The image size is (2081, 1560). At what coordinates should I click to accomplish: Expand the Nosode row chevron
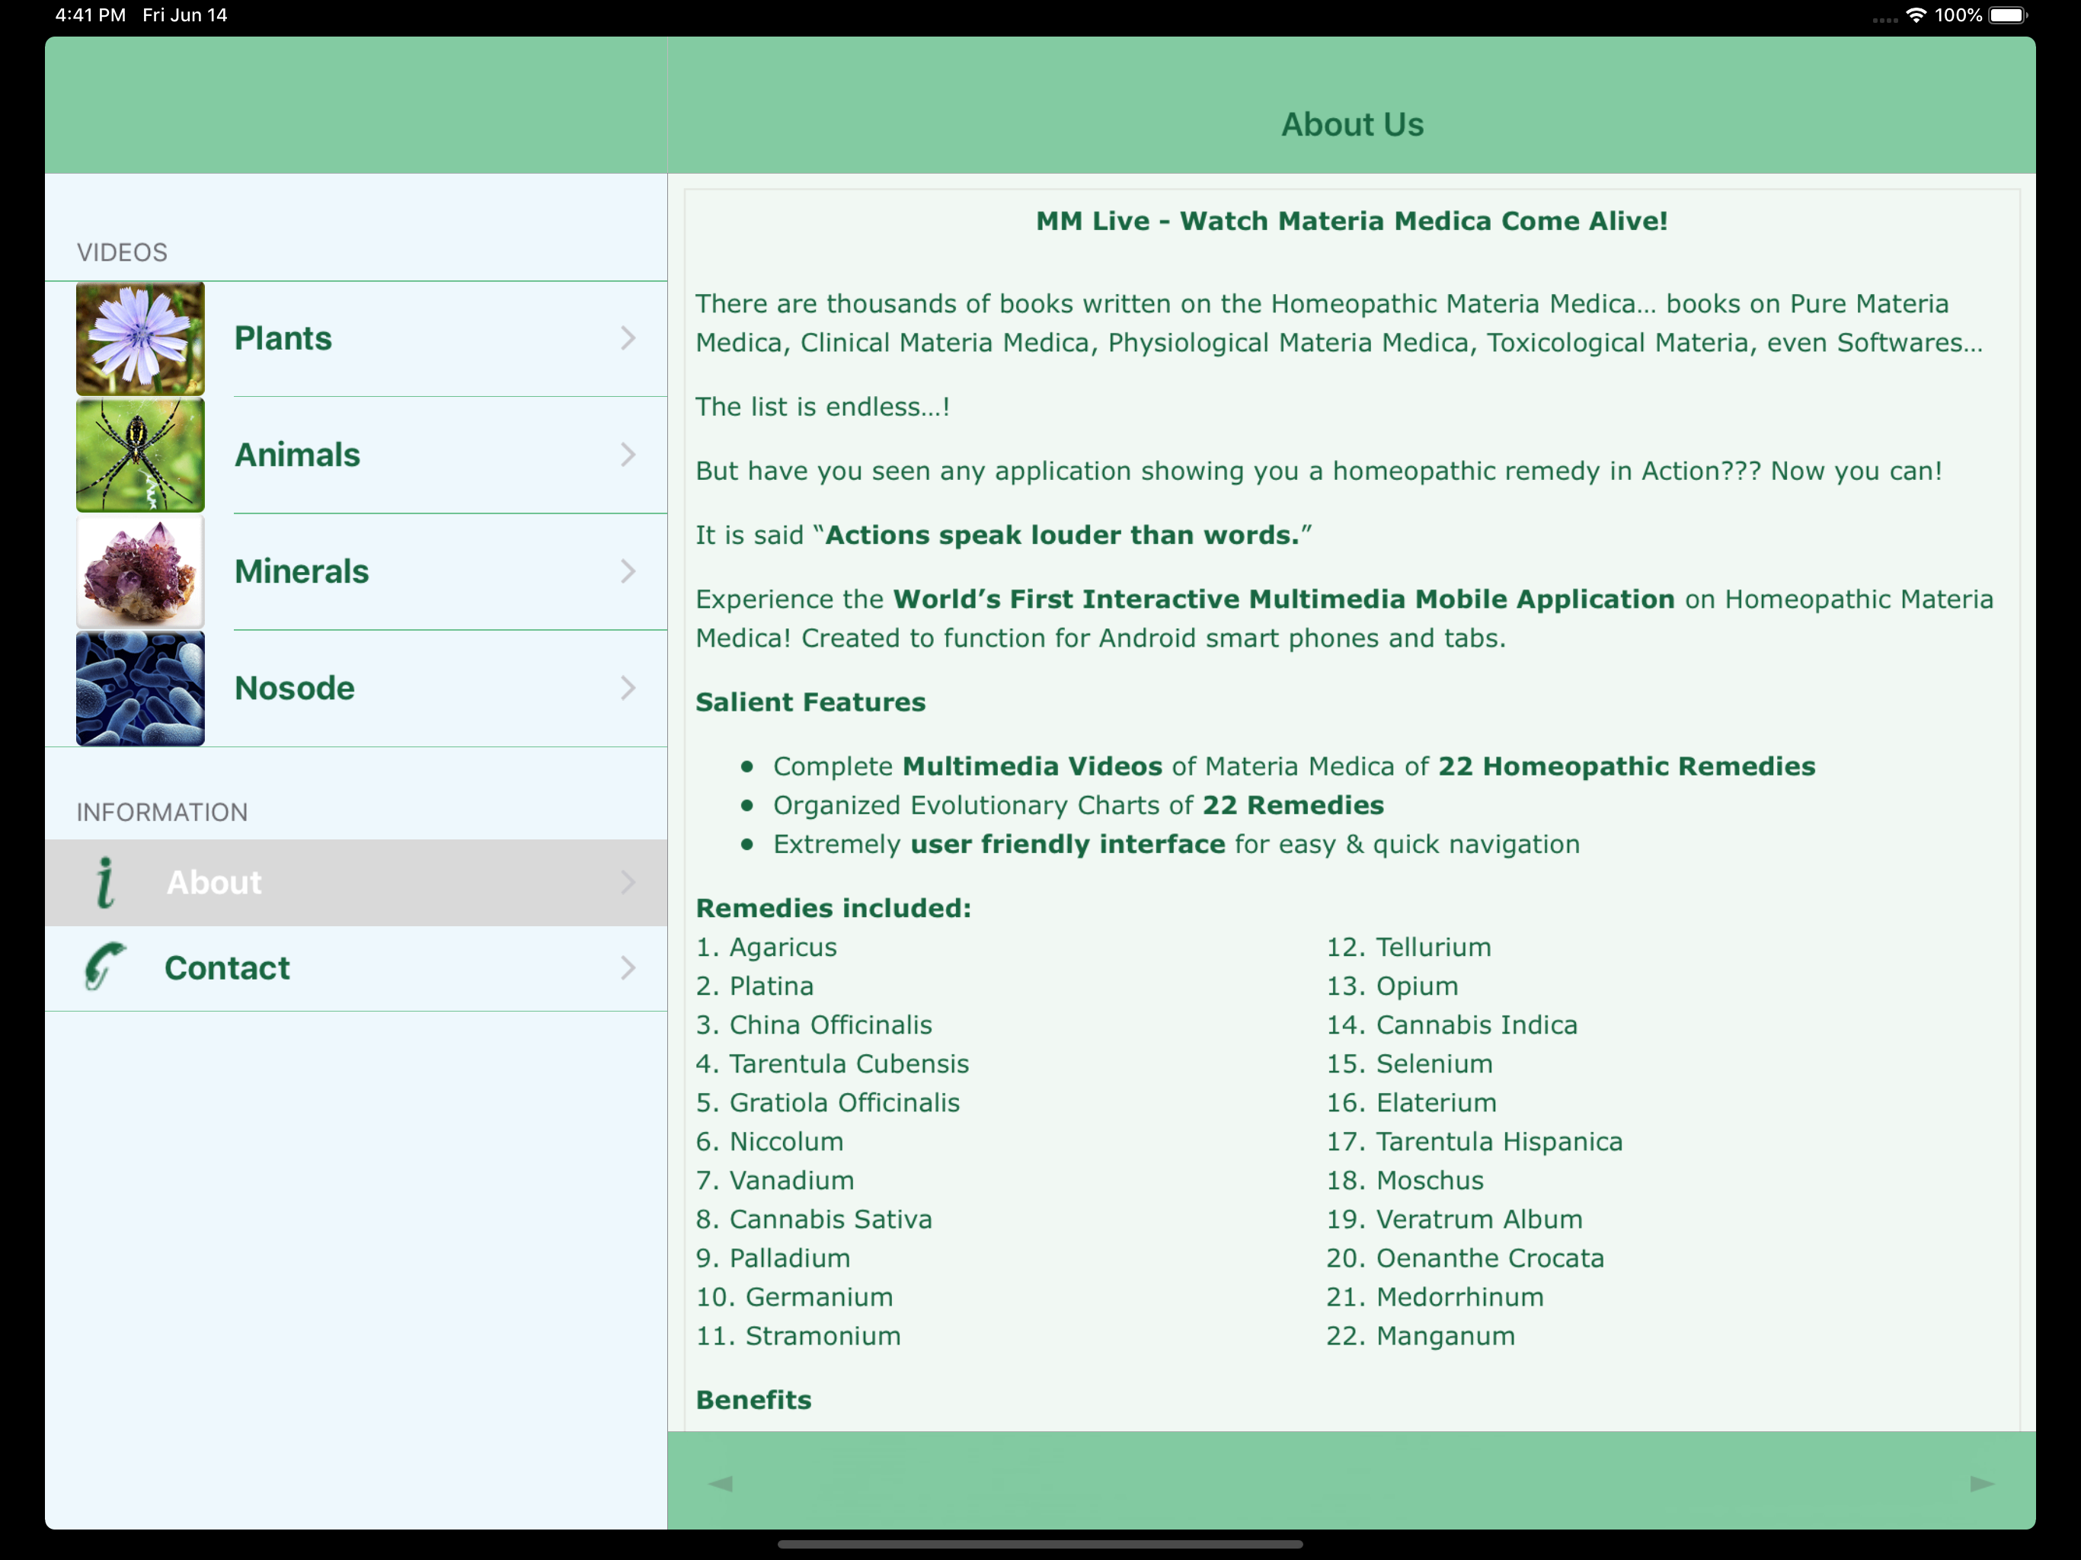point(628,689)
